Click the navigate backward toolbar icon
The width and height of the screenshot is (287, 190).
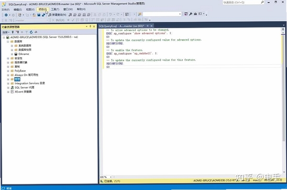6,15
